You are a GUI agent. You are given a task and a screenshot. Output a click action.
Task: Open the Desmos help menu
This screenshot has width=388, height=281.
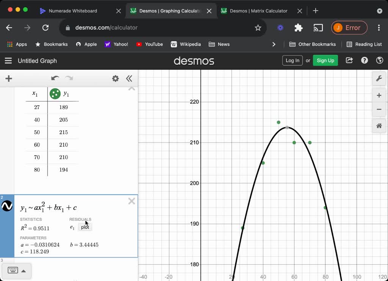[x=364, y=60]
